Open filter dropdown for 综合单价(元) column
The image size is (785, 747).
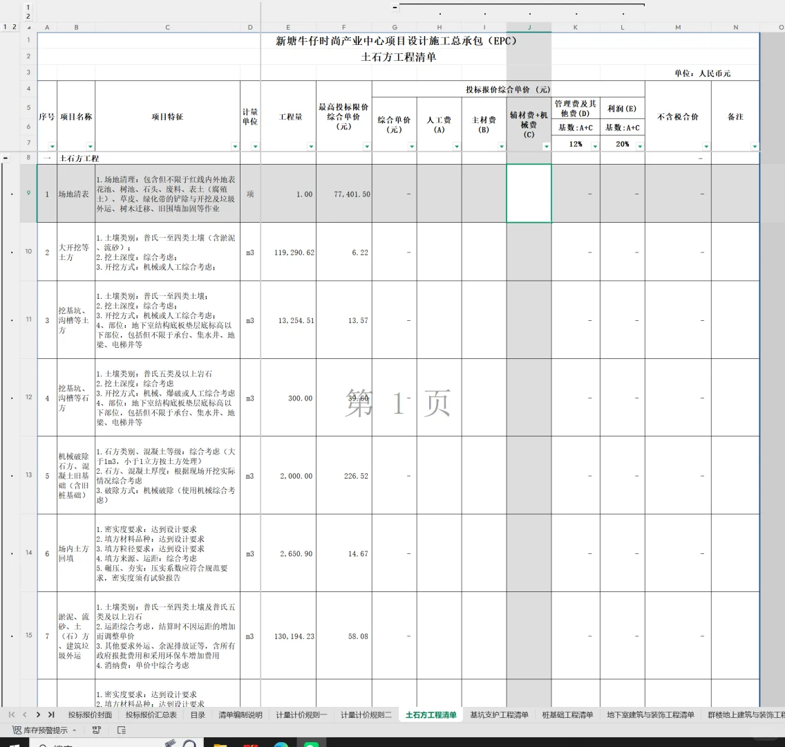tap(412, 147)
